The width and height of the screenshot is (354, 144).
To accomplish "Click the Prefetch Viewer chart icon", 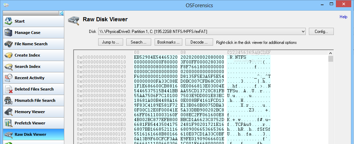I will point(8,123).
